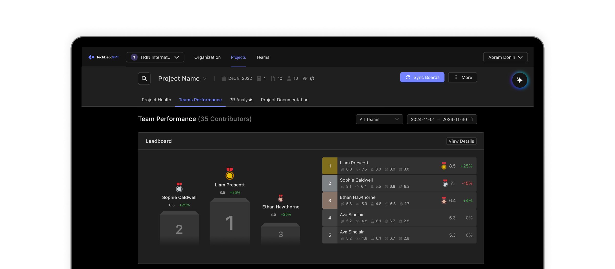Select rank 3 Ethan Hawthorne leaderboard row
This screenshot has height=269, width=615.
[399, 200]
